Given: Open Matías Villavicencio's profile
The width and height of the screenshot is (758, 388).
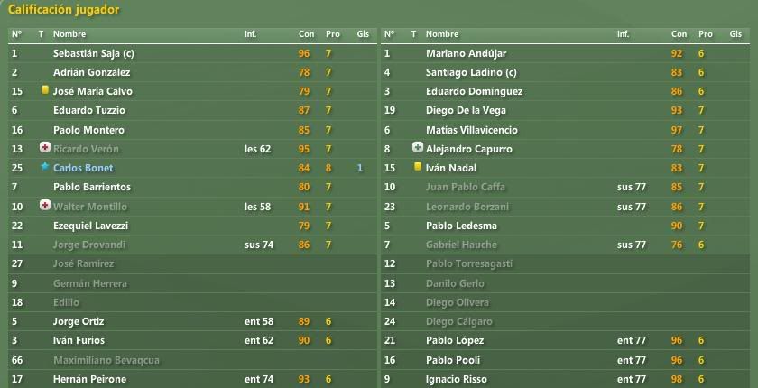Looking at the screenshot, I should coord(472,130).
